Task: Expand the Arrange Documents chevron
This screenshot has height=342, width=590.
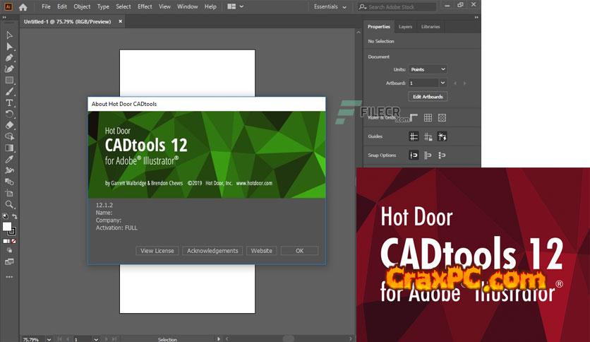Action: click(241, 6)
